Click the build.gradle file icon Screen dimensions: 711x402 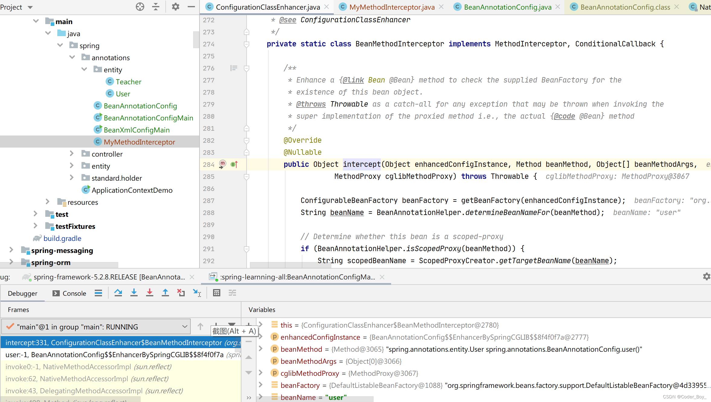click(37, 238)
